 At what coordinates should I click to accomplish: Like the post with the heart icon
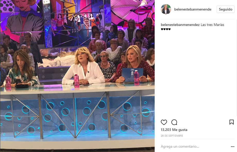[x=164, y=122]
